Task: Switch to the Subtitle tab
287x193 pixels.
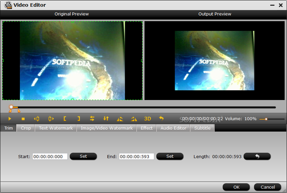Action: point(202,128)
